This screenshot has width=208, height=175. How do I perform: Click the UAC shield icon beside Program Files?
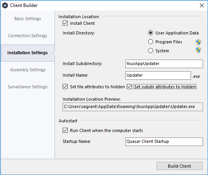pyautogui.click(x=198, y=42)
